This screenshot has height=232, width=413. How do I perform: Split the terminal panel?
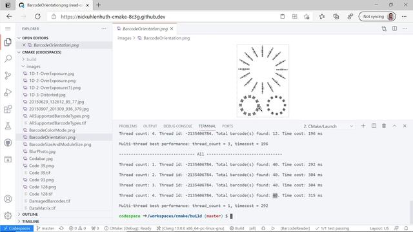(x=374, y=126)
